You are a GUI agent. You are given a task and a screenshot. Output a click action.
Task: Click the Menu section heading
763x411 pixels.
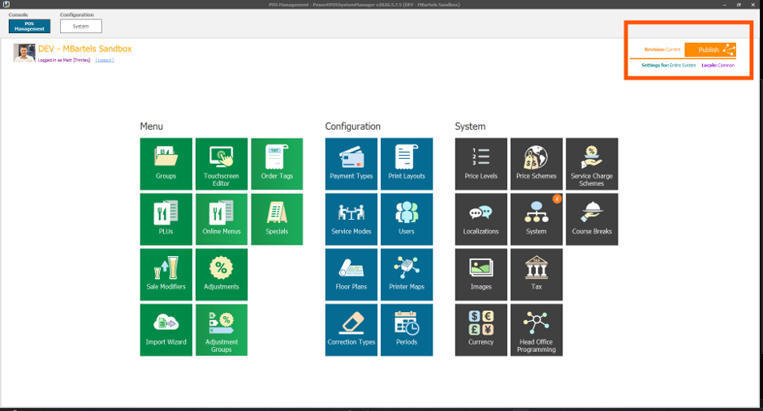tap(151, 126)
